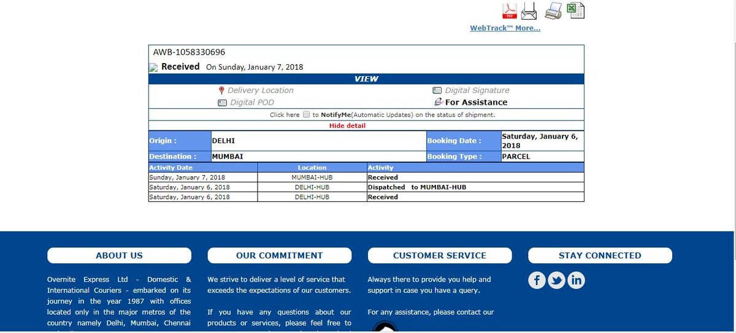Image resolution: width=736 pixels, height=333 pixels.
Task: Click the MUMBAI destination value
Action: point(318,157)
